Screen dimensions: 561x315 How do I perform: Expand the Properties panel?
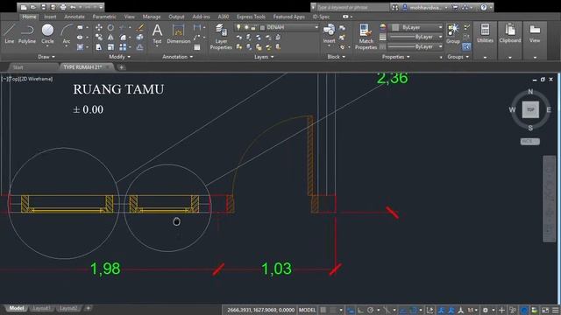pyautogui.click(x=395, y=57)
